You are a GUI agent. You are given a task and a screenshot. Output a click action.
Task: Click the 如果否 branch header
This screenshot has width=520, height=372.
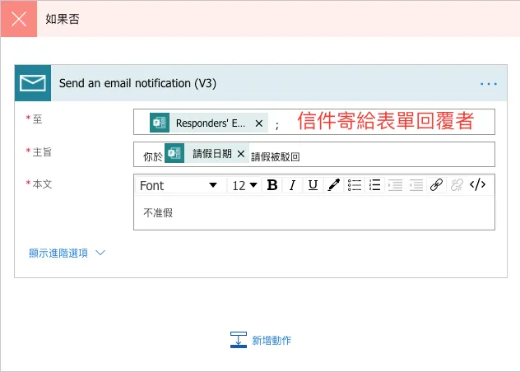click(260, 19)
